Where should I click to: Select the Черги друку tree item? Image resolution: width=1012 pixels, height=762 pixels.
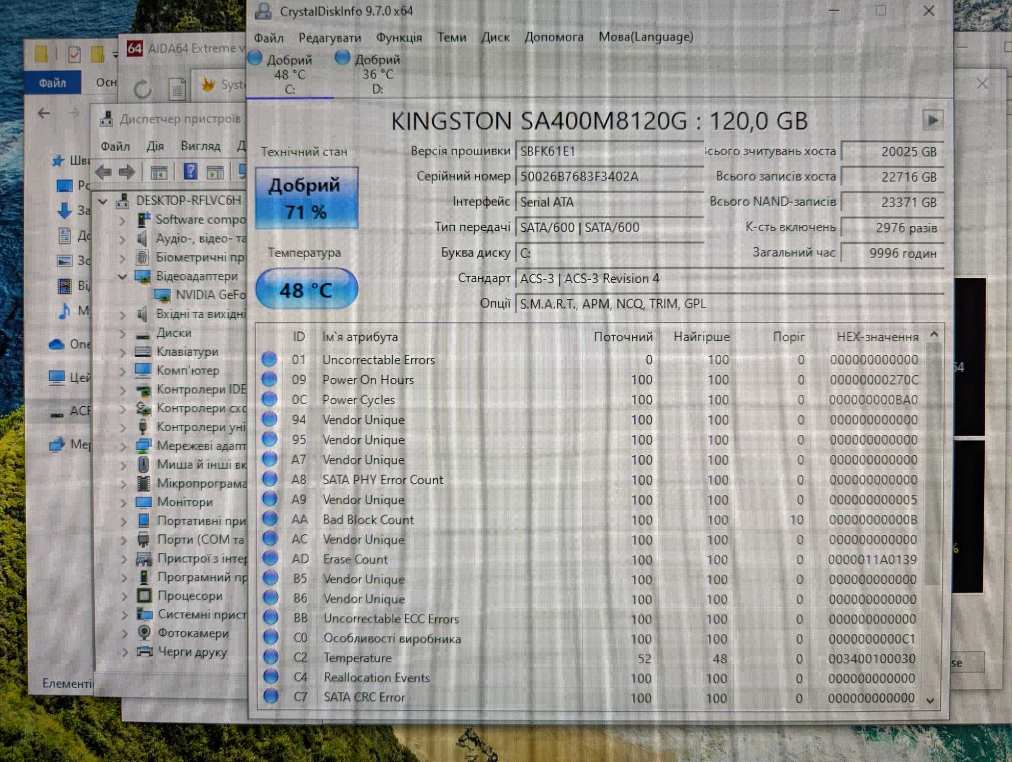click(x=192, y=652)
